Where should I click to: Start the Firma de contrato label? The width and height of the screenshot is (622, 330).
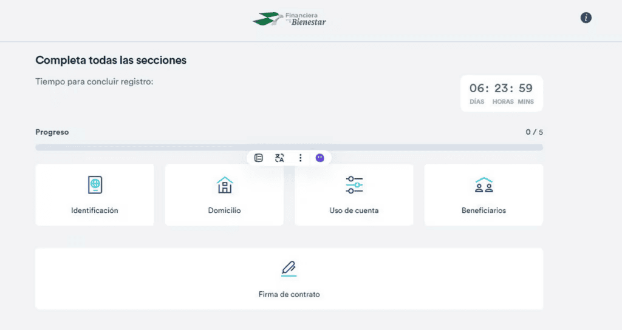(289, 294)
